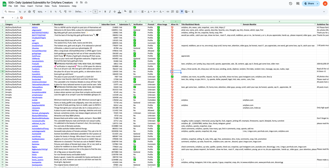Open the File menu
Viewport: 329px width, 168px height.
point(10,6)
